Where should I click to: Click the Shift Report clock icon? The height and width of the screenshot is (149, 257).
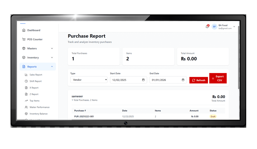[26, 81]
